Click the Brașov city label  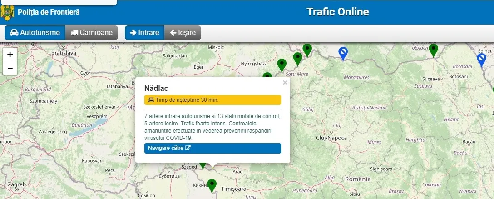click(396, 191)
